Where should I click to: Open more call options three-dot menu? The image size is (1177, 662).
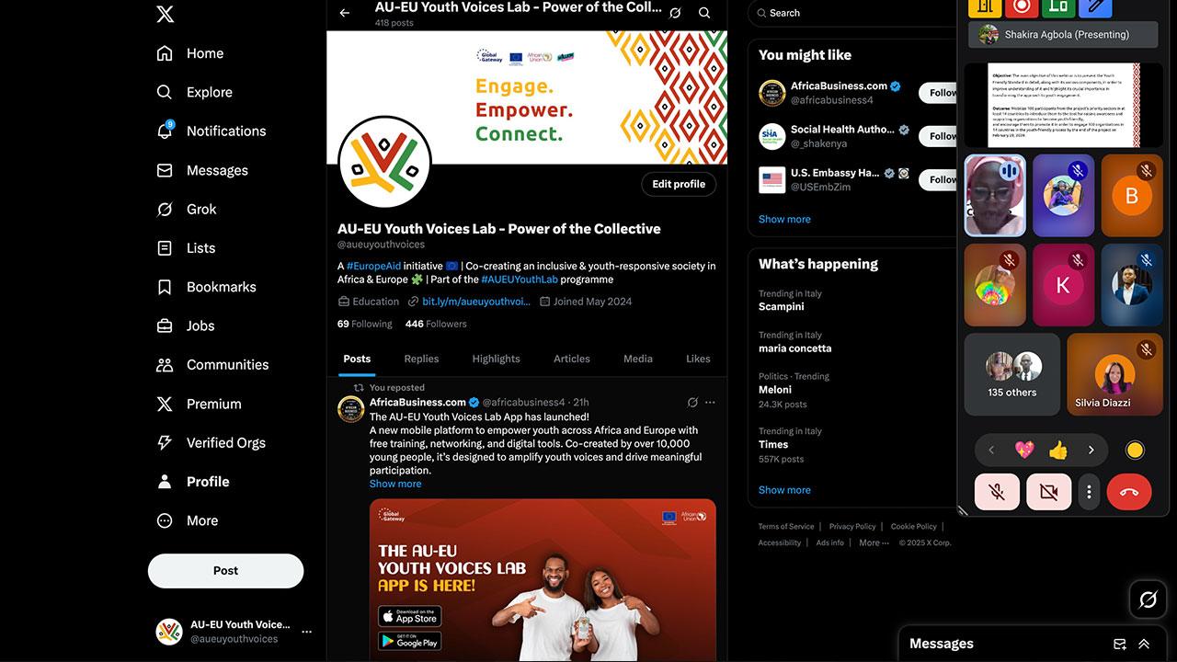1089,492
